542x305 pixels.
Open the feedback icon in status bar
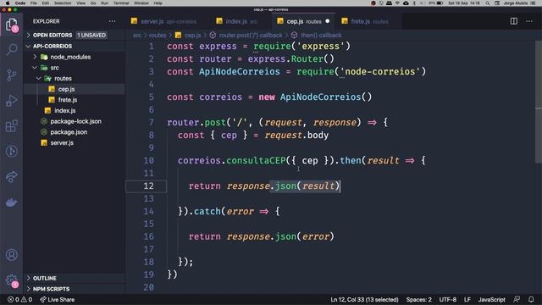[x=517, y=299]
